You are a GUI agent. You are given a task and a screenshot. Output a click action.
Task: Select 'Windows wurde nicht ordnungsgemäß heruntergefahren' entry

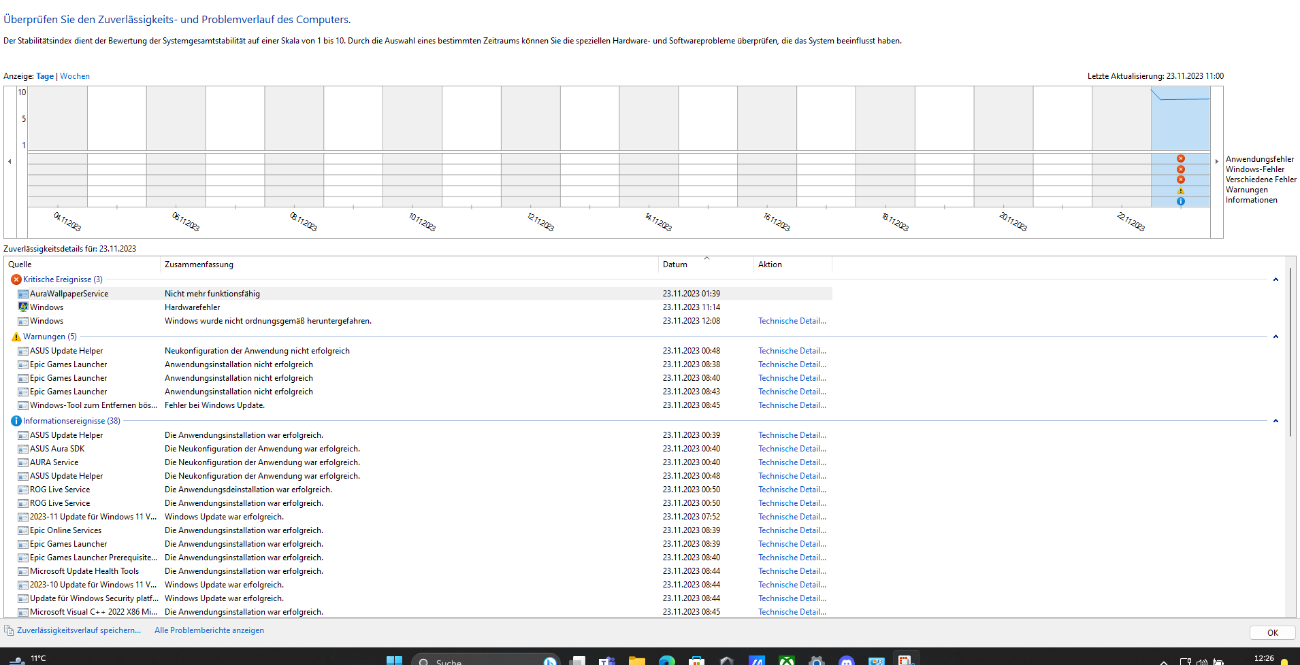419,321
